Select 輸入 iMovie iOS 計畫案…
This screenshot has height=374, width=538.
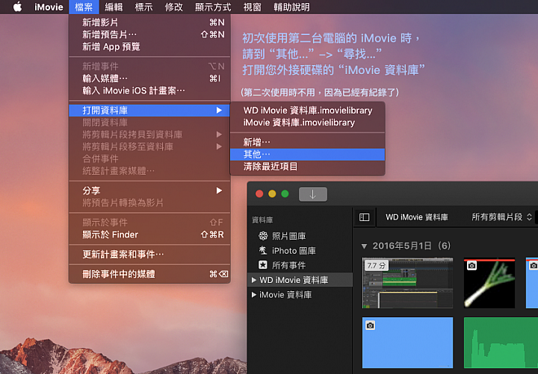coord(149,90)
